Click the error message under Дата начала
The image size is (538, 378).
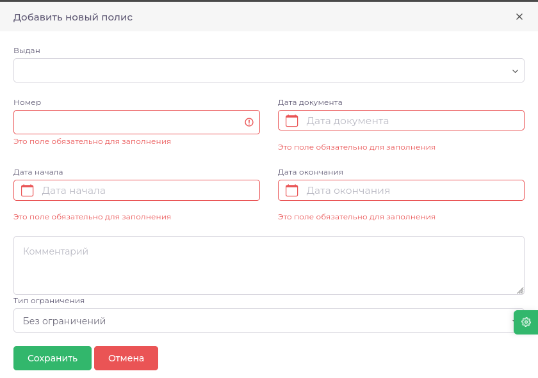pos(92,217)
